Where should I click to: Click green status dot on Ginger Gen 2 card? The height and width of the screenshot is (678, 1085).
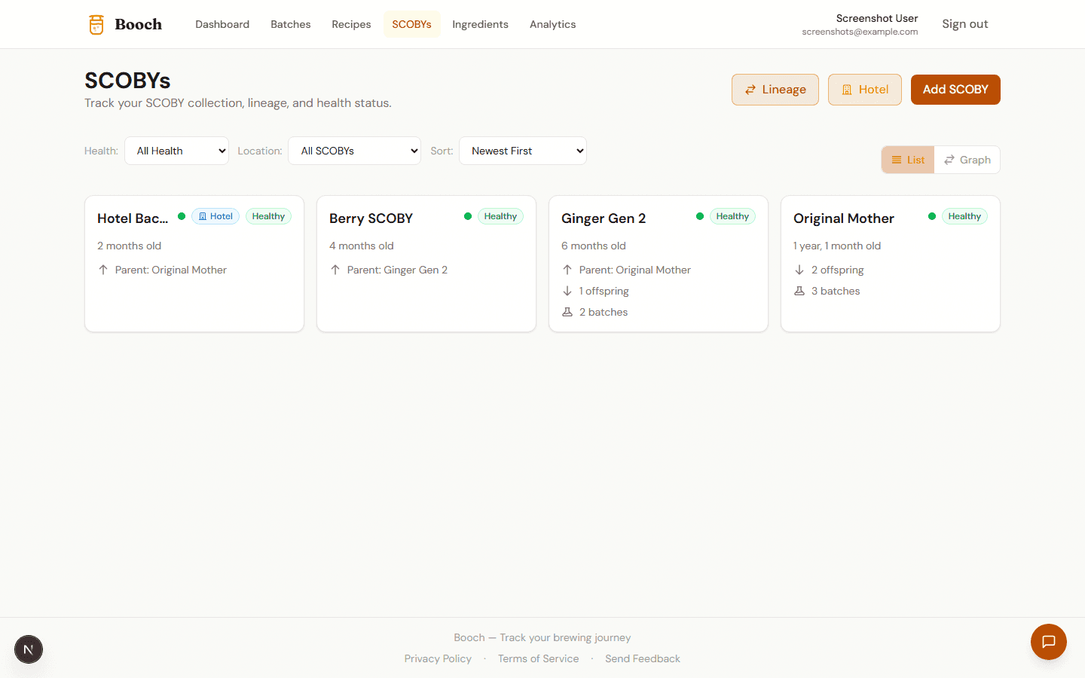(x=700, y=216)
